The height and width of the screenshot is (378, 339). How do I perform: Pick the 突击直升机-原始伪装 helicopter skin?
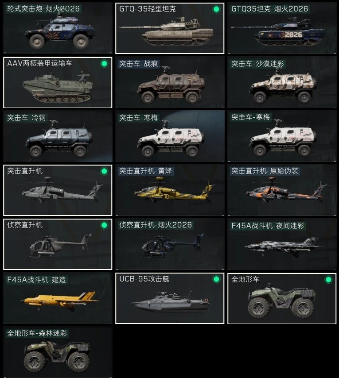click(x=282, y=190)
